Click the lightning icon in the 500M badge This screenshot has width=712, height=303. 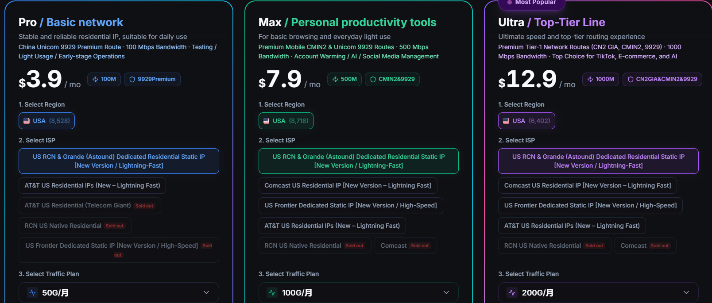click(x=335, y=79)
